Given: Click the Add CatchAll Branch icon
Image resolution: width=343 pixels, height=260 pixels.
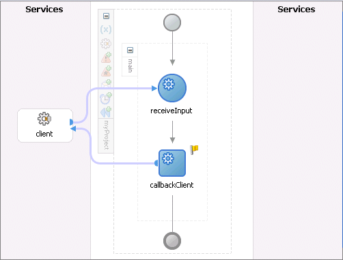Looking at the screenshot, I should pyautogui.click(x=107, y=71).
